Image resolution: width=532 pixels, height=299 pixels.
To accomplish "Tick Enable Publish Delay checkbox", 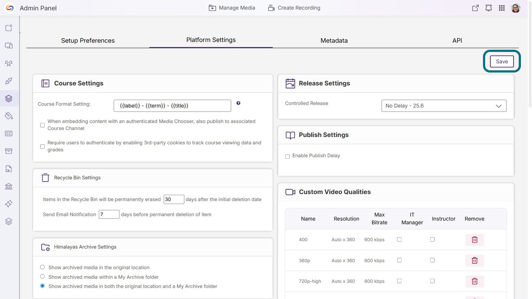I will coord(288,156).
